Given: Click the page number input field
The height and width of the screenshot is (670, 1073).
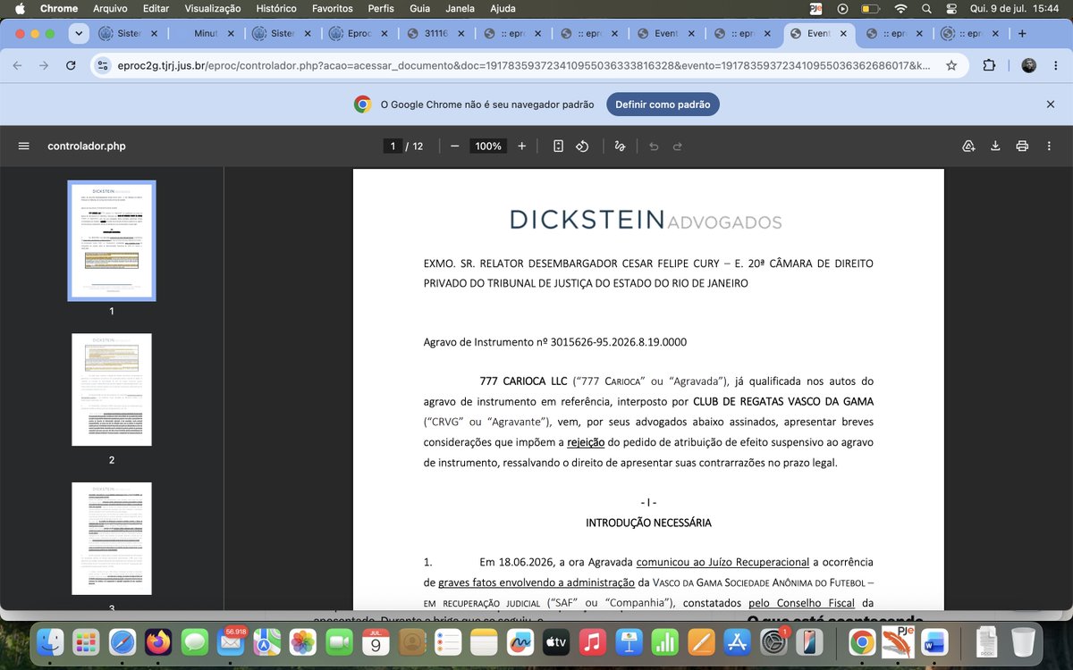Looking at the screenshot, I should click(x=393, y=147).
